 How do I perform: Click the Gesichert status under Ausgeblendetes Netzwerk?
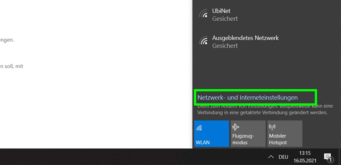225,46
